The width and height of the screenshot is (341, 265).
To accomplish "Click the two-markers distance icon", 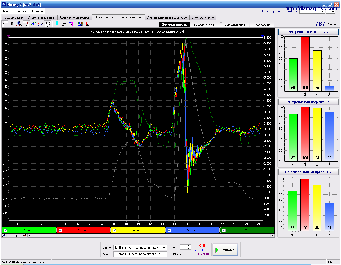I will tap(71, 24).
